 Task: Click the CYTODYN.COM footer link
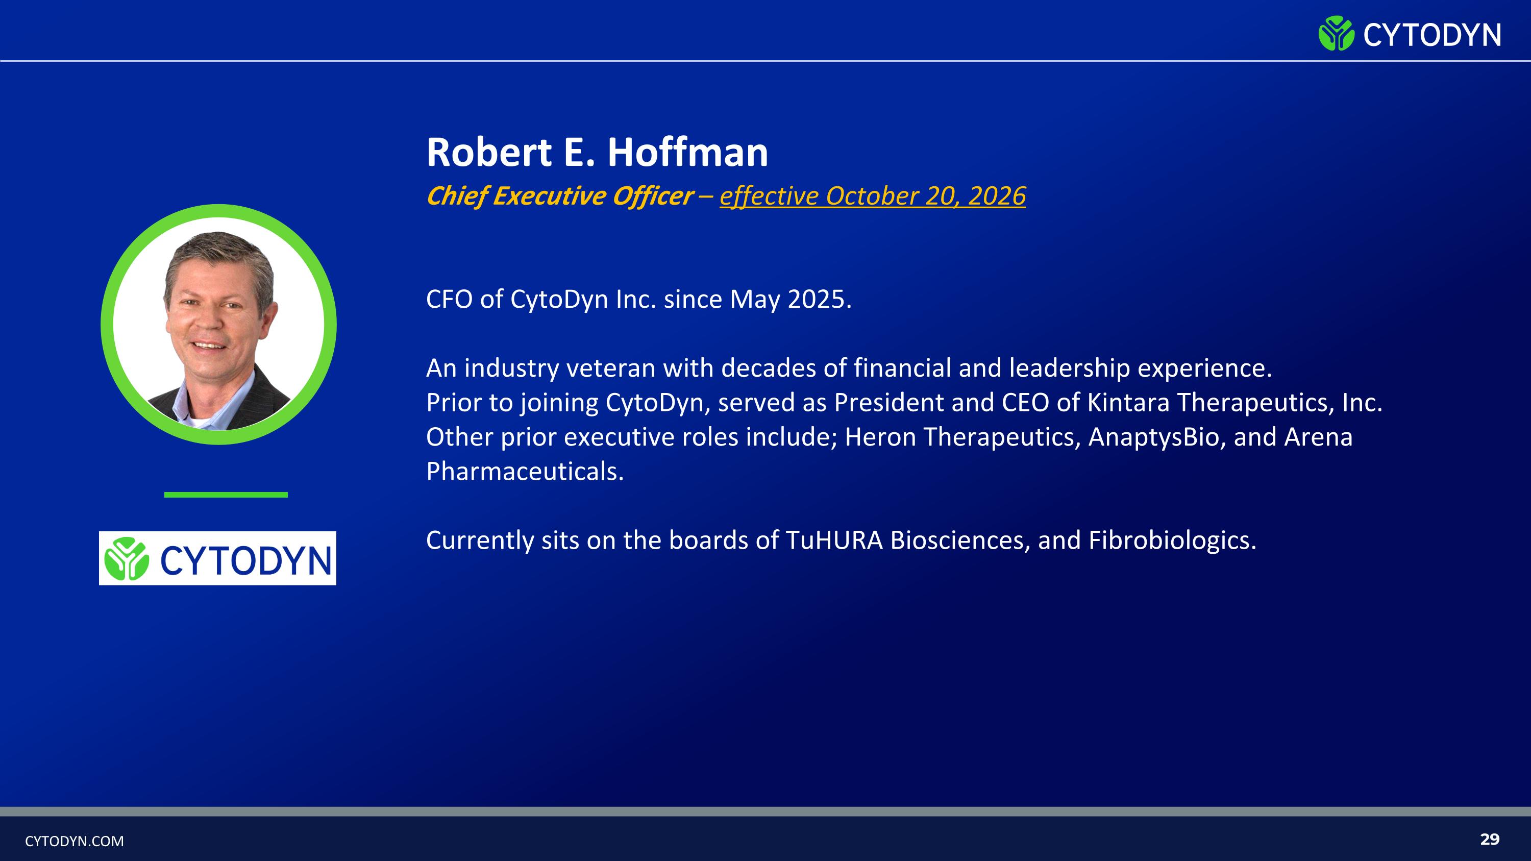[x=75, y=841]
